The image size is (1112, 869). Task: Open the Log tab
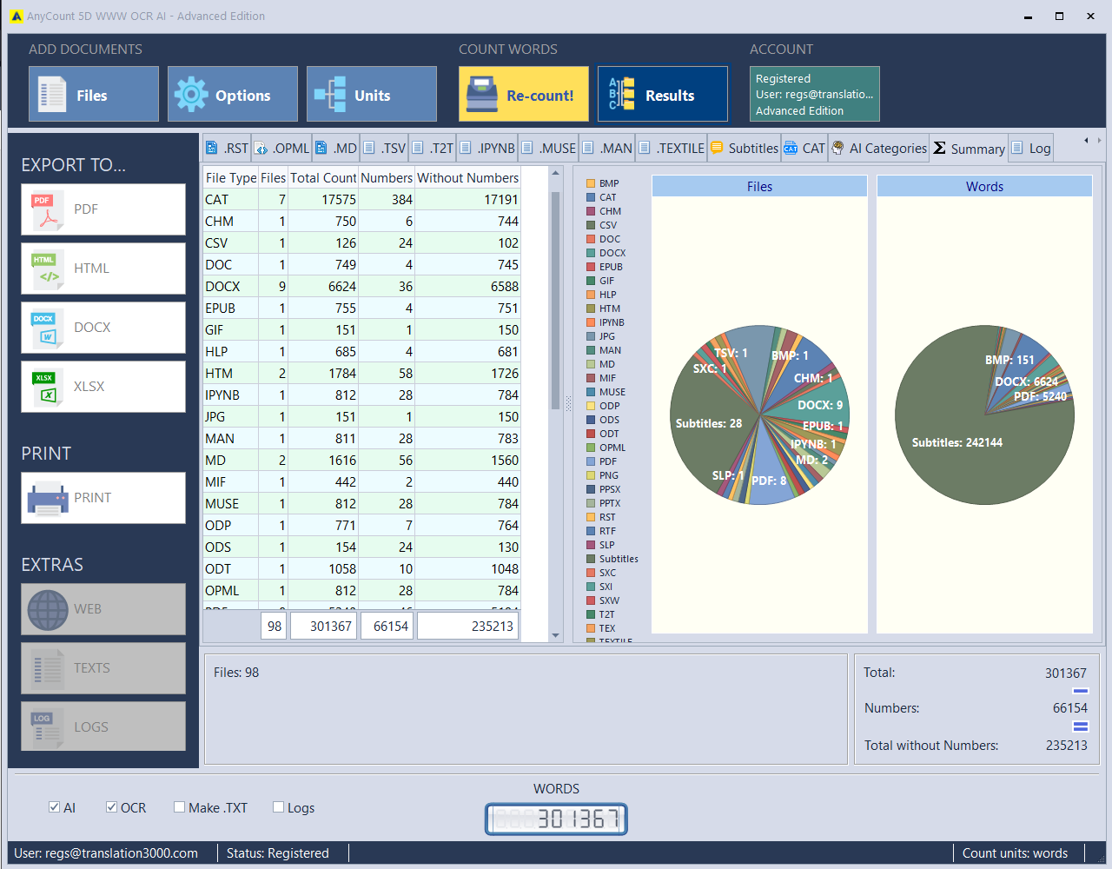coord(1030,148)
